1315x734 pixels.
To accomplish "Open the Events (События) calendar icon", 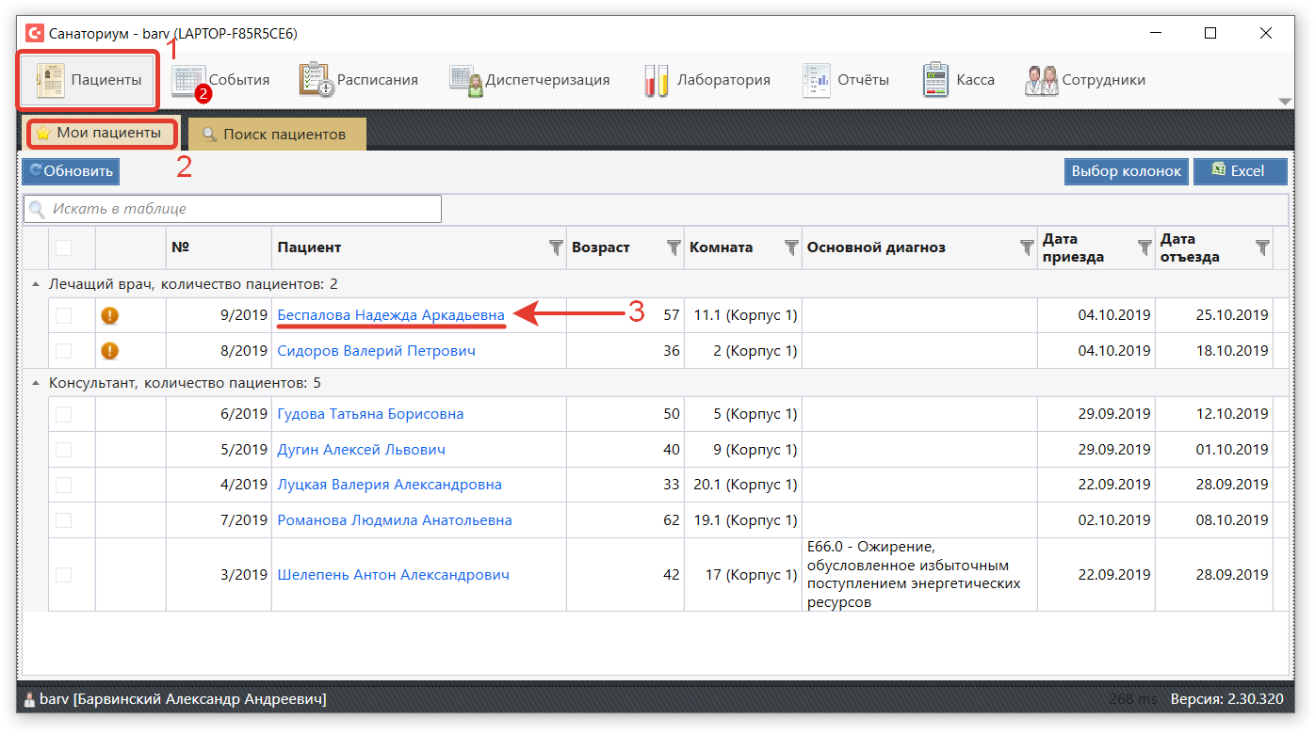I will pos(188,80).
